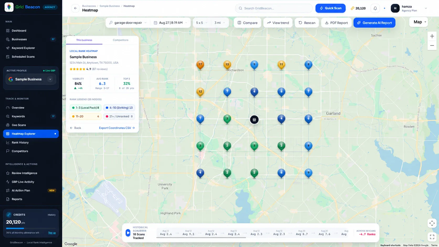Go back using the header arrow button
439x247 pixels.
coord(75,8)
